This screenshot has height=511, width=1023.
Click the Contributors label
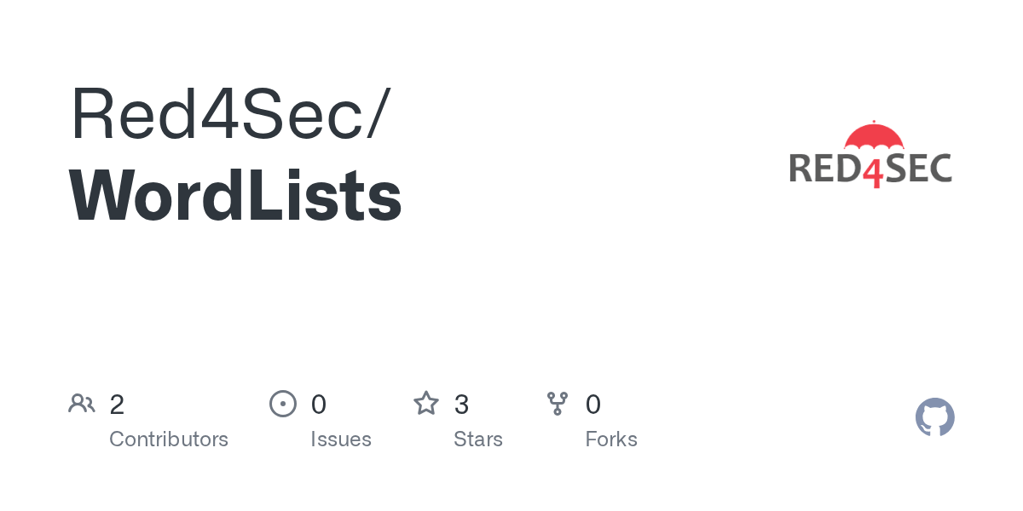click(x=169, y=439)
